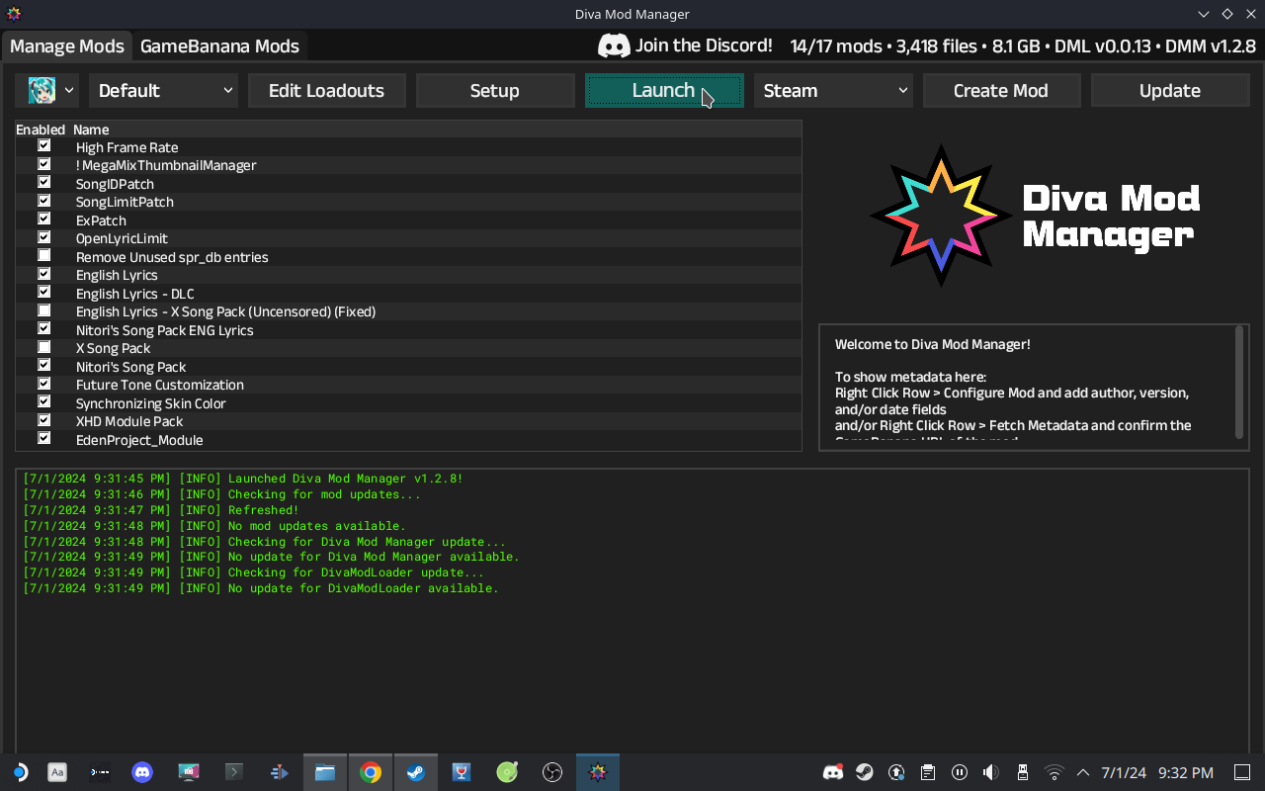Open the removable devices USB tray icon

(1023, 772)
